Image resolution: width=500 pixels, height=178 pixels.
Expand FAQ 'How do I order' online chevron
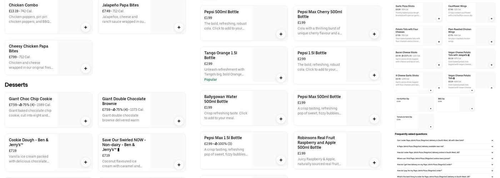click(x=492, y=152)
